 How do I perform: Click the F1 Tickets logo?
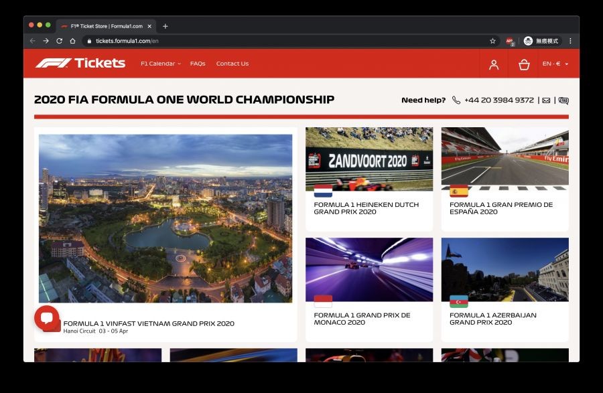80,63
